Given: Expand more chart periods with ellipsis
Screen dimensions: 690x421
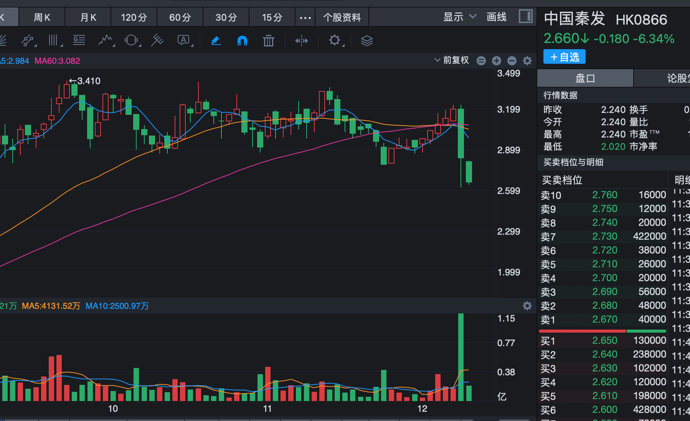Looking at the screenshot, I should coord(305,17).
